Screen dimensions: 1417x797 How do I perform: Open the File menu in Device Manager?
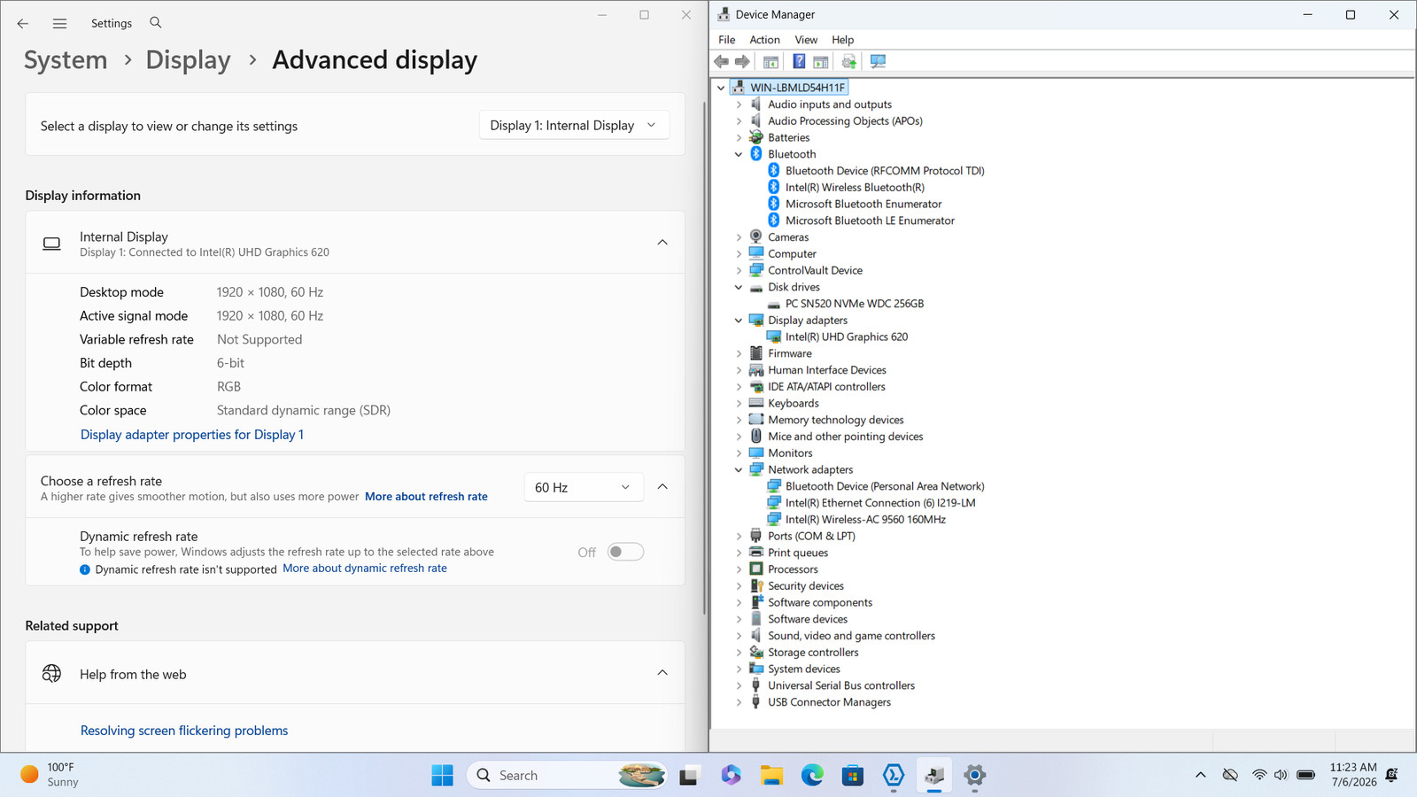pyautogui.click(x=726, y=40)
